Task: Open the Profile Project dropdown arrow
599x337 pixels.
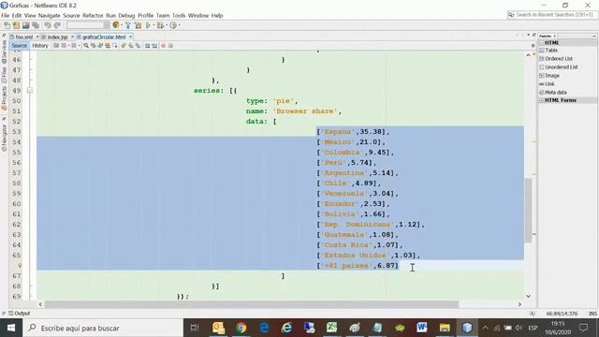Action: (x=179, y=25)
